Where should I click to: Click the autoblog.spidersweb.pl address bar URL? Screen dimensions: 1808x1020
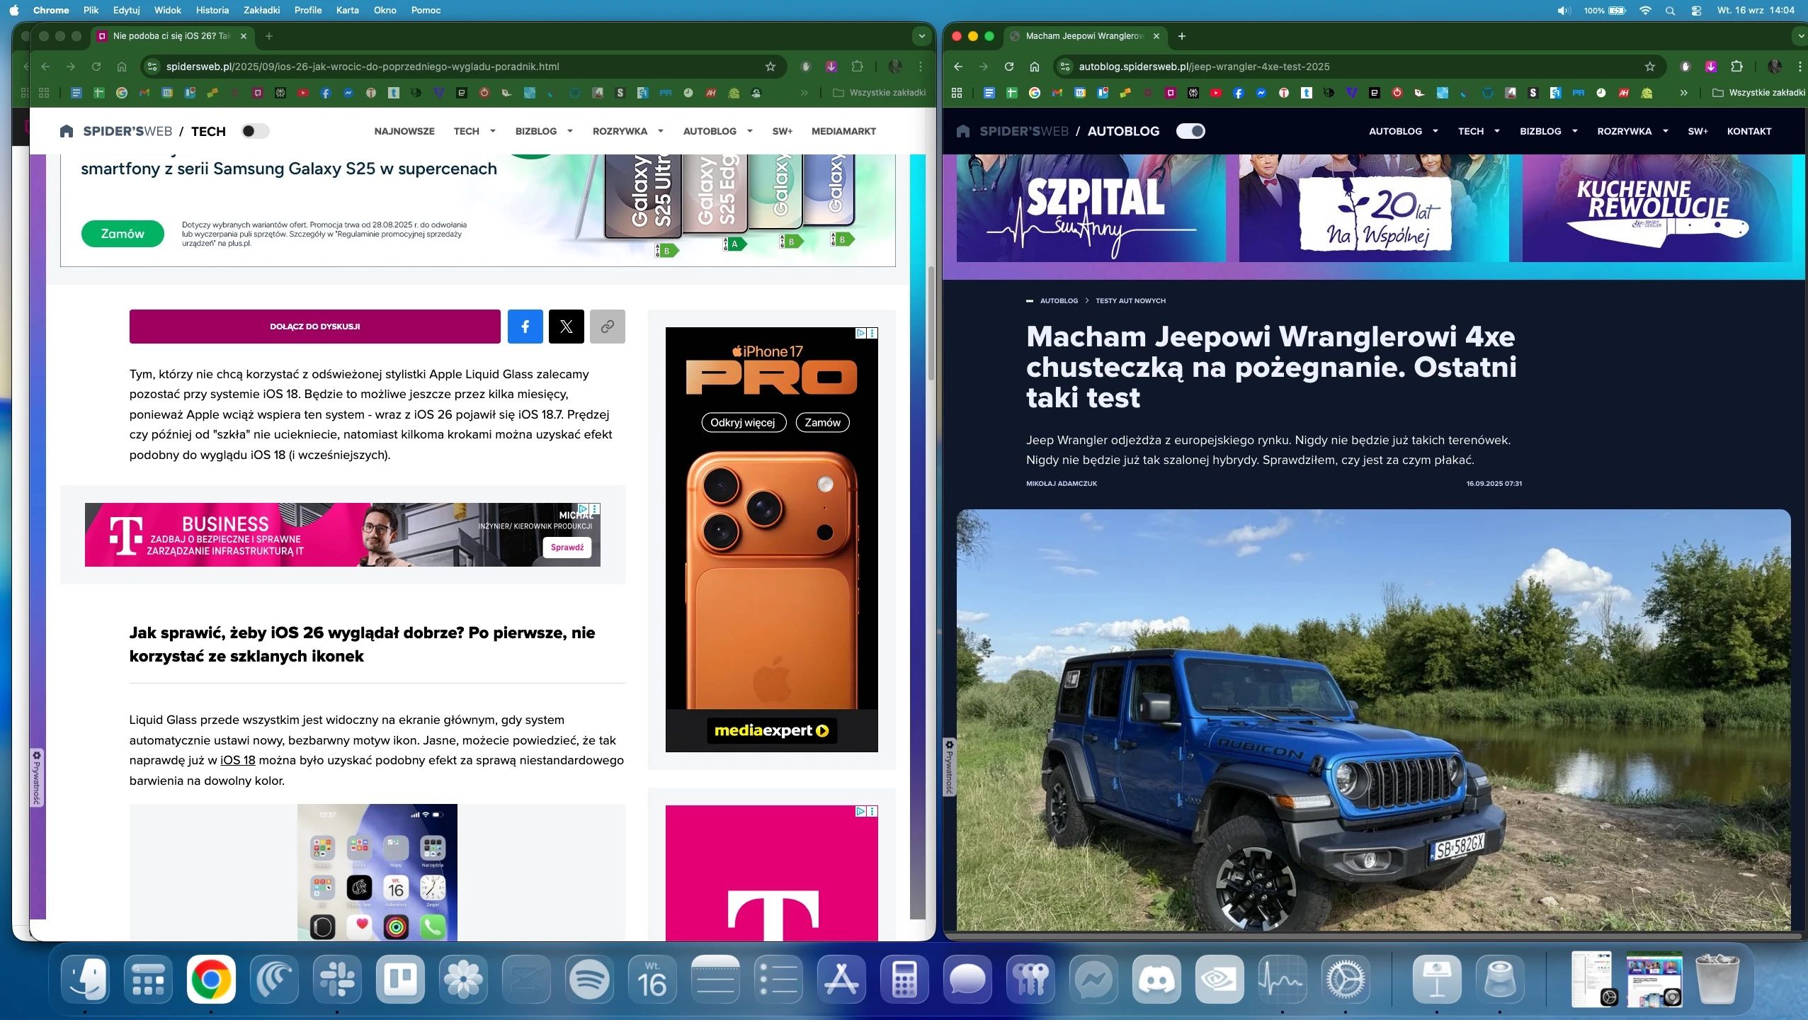1204,67
